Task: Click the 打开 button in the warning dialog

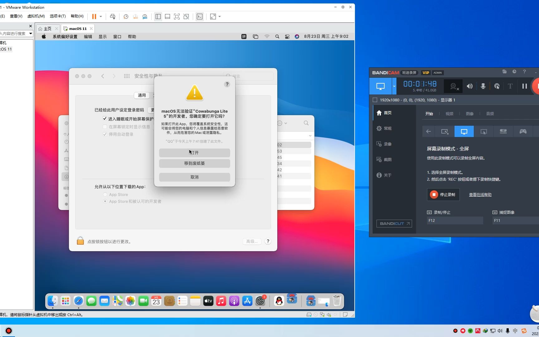Action: [194, 153]
